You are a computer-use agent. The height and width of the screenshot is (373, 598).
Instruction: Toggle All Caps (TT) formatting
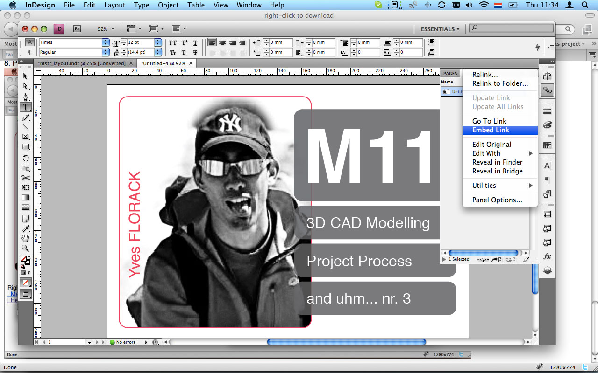click(x=173, y=42)
